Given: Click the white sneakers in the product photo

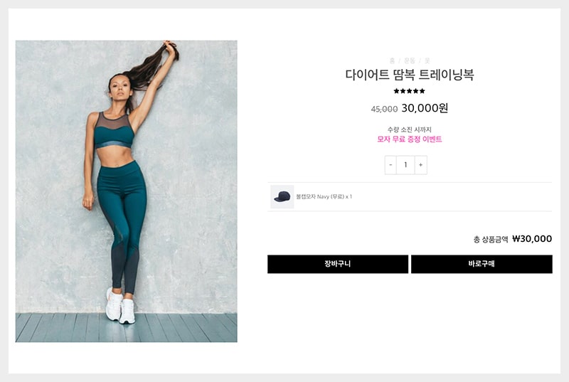Looking at the screenshot, I should [x=120, y=306].
